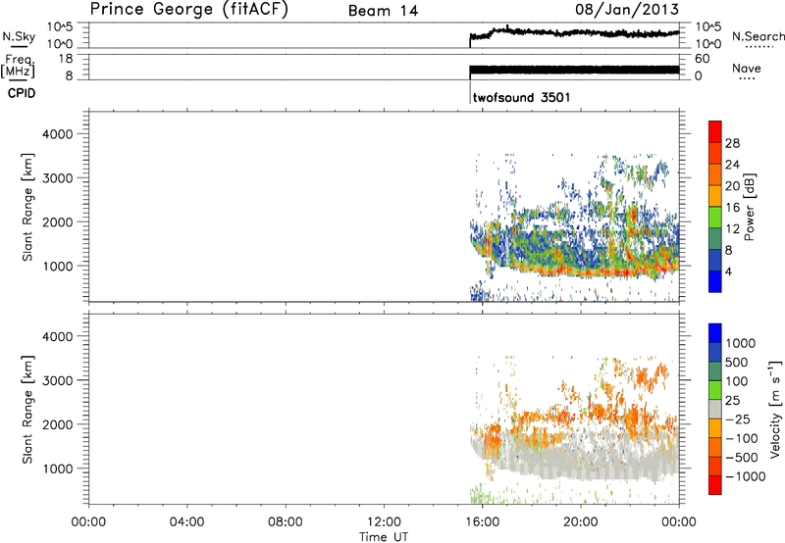Click the gray segment of Velocity color bar
This screenshot has height=543, width=785.
coord(715,410)
